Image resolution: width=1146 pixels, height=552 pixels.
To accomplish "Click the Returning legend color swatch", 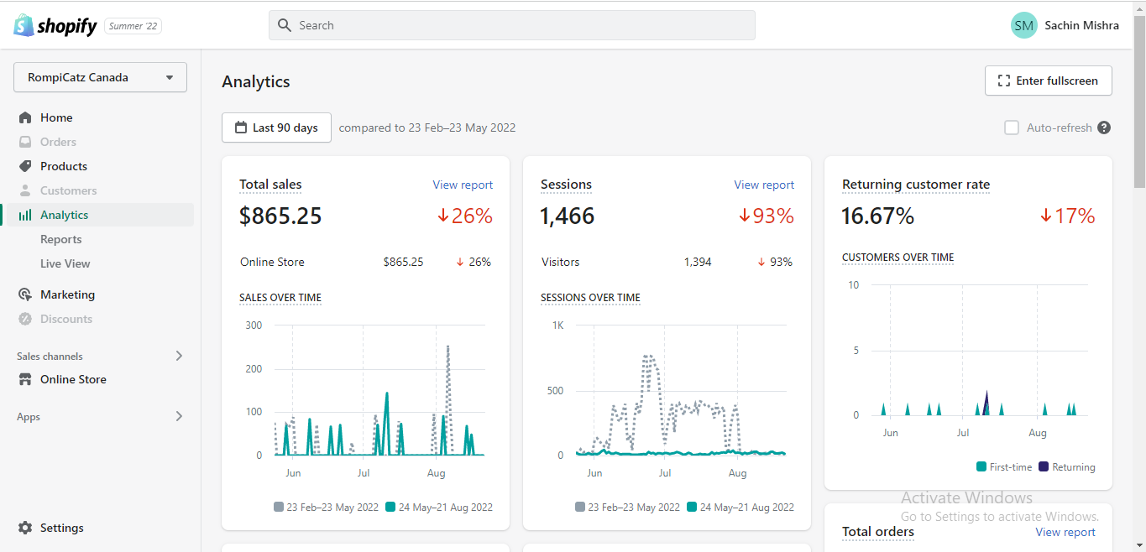I will tap(1044, 467).
